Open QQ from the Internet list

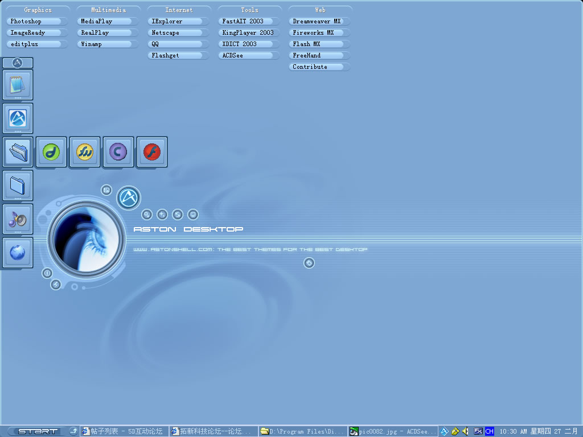(x=178, y=44)
